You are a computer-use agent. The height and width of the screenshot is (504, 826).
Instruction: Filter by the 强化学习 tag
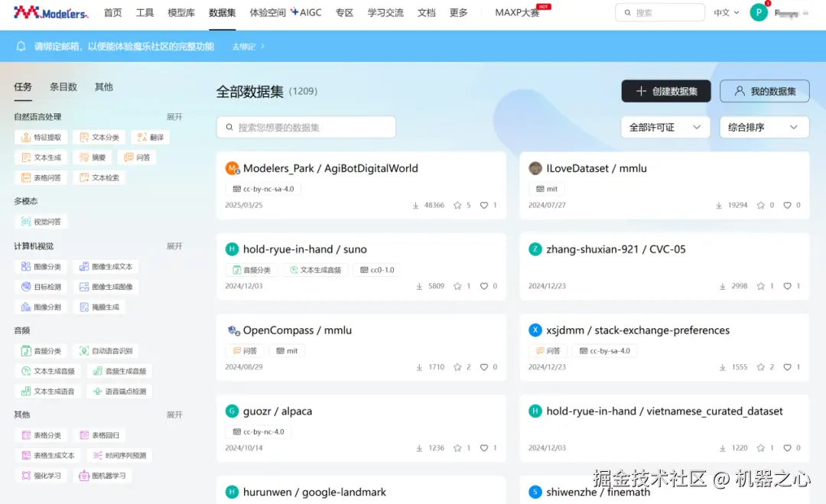[41, 476]
